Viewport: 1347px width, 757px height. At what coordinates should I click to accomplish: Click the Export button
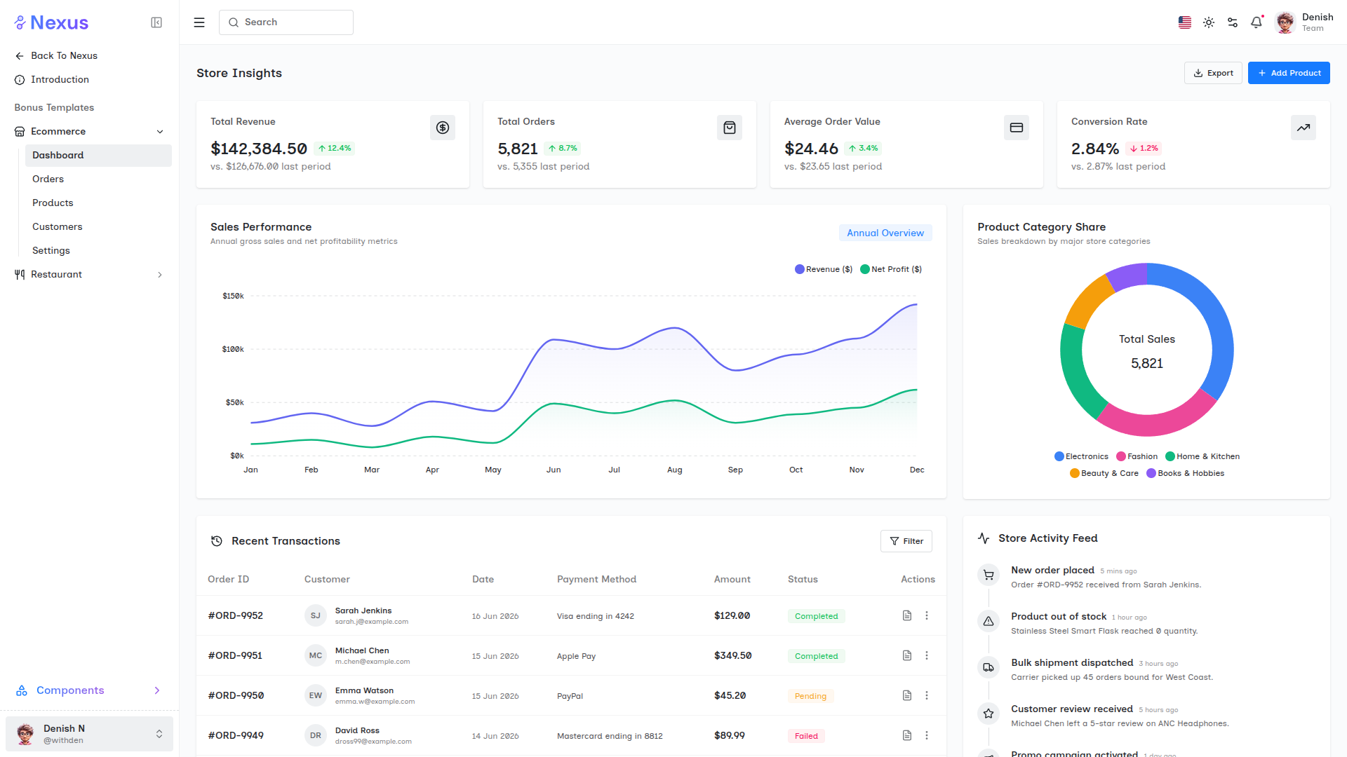coord(1213,73)
